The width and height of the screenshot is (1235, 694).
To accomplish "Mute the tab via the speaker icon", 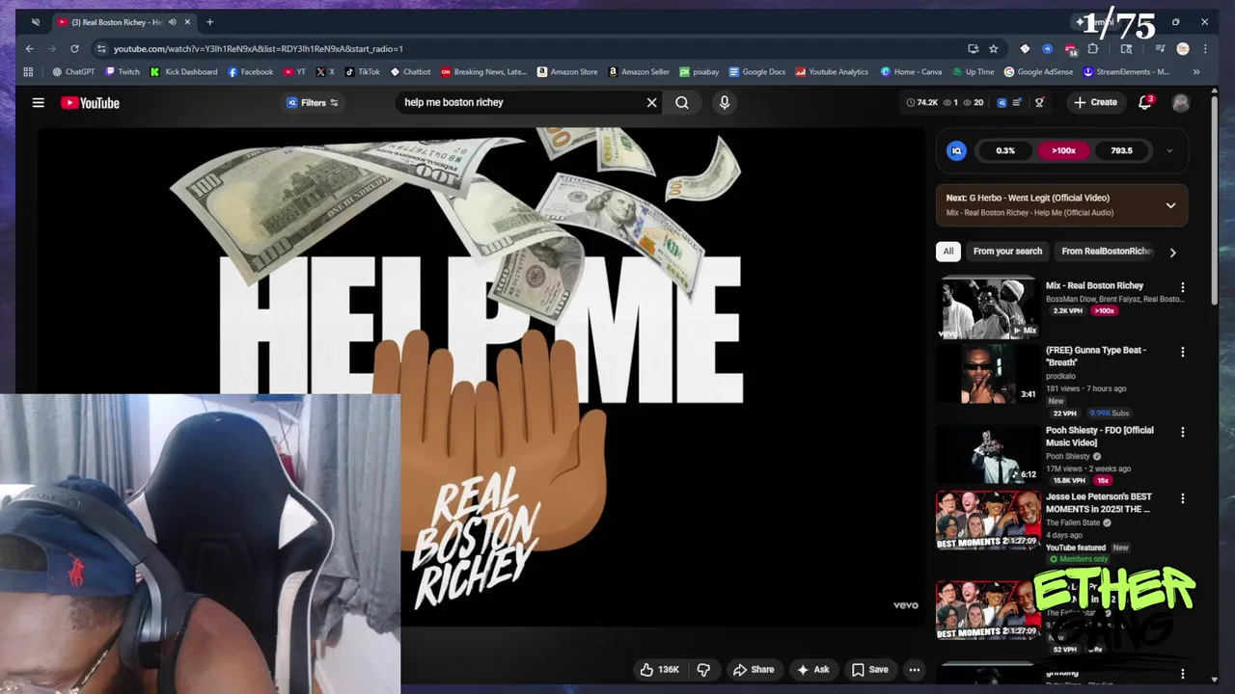I will (173, 21).
